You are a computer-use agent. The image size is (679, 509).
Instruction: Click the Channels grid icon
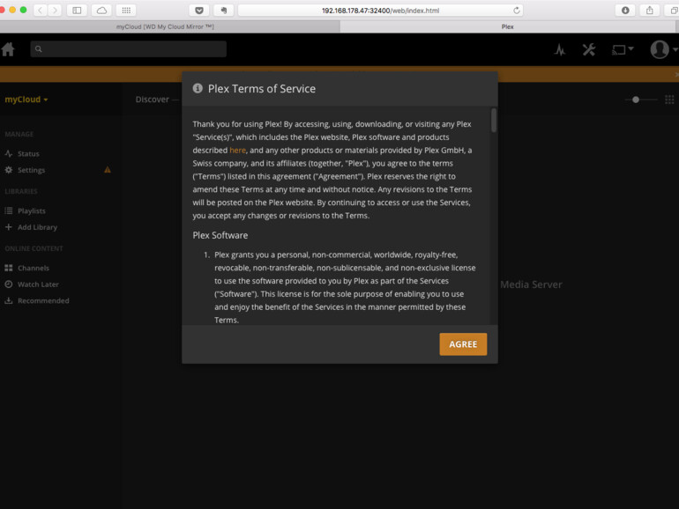coord(8,268)
